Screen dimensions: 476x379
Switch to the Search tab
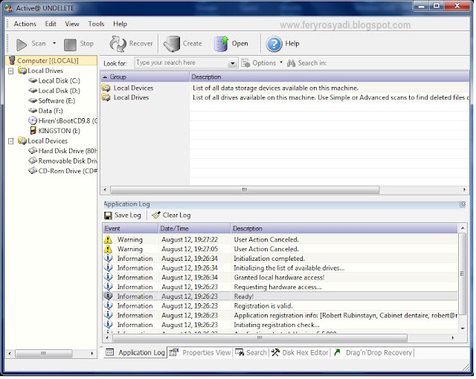pyautogui.click(x=251, y=353)
